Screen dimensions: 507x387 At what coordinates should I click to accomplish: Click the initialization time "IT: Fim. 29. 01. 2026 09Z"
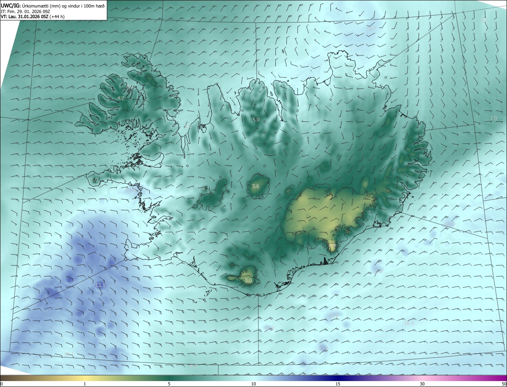[x=25, y=11]
